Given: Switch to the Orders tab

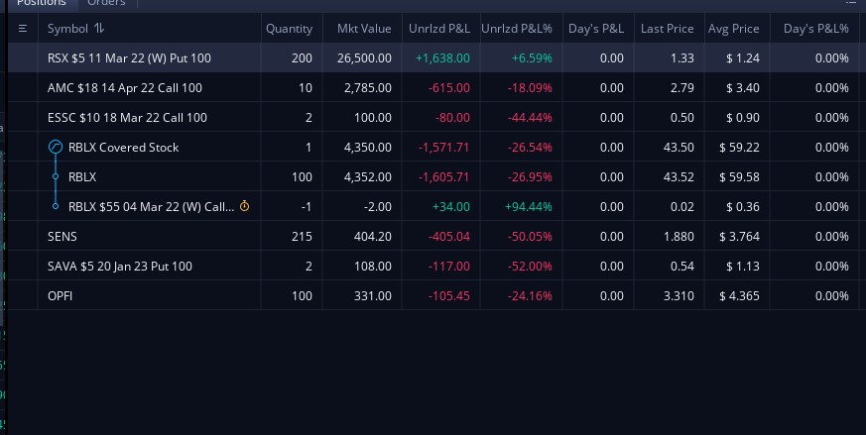Looking at the screenshot, I should (x=106, y=3).
